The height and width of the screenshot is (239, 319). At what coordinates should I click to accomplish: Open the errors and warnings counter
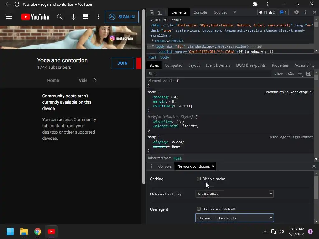pos(267,12)
